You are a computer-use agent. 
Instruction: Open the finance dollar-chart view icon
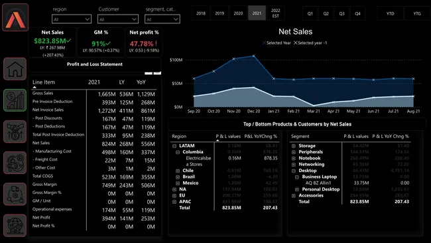click(x=15, y=100)
